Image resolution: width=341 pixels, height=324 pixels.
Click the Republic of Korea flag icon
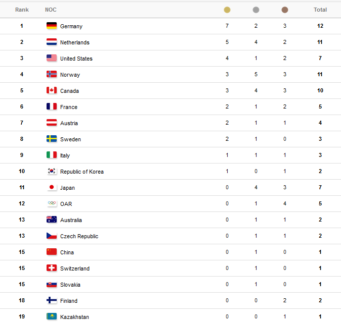tap(52, 171)
